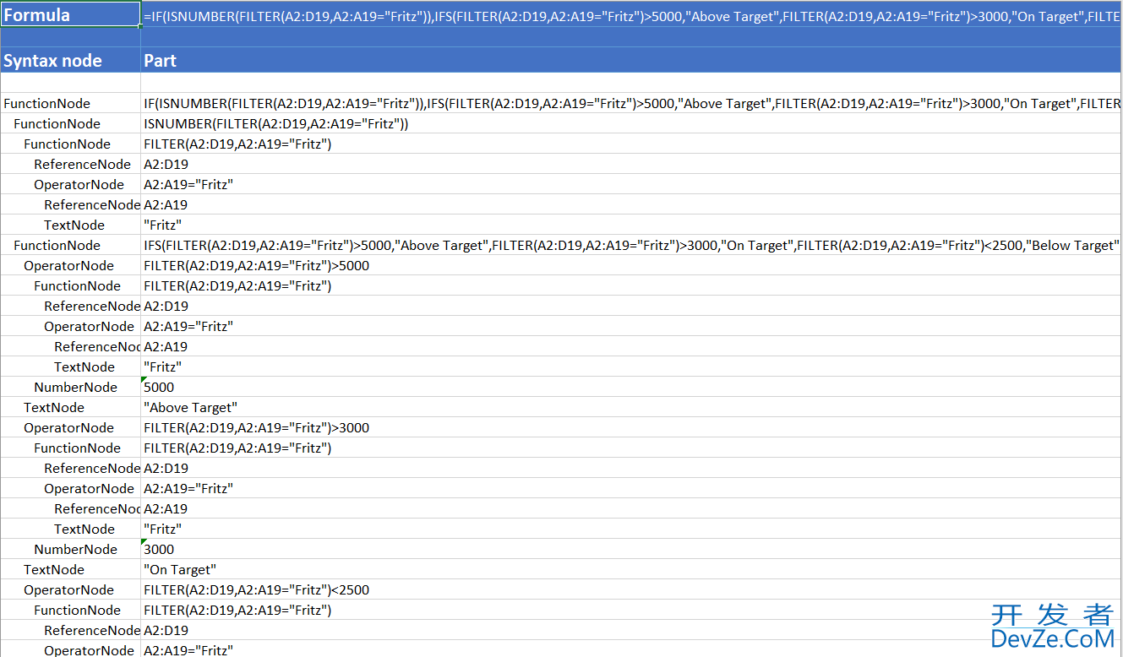The height and width of the screenshot is (657, 1123).
Task: Select OperatorNode in the ">5000" row
Action: point(70,265)
